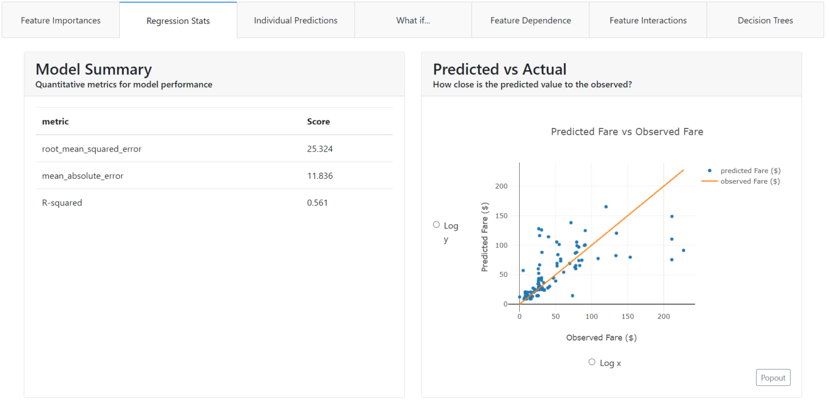Open the Decision Trees tab
Viewport: 829px width, 400px height.
[x=765, y=20]
